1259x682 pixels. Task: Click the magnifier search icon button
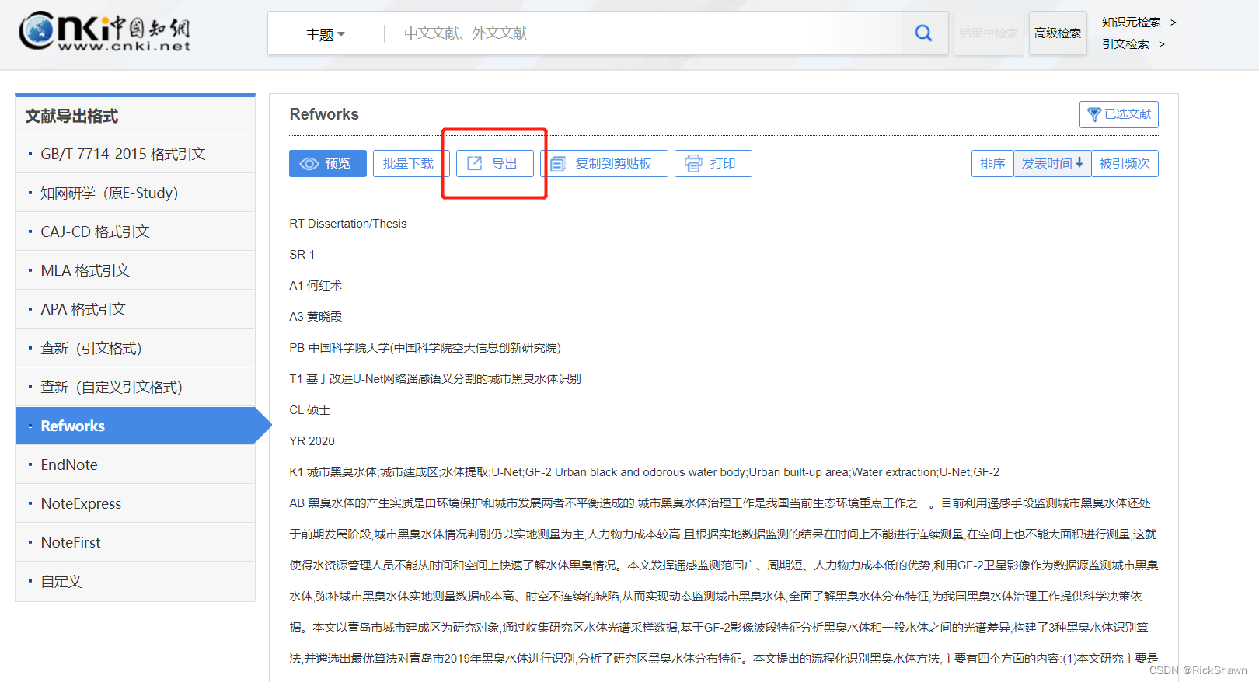tap(924, 33)
